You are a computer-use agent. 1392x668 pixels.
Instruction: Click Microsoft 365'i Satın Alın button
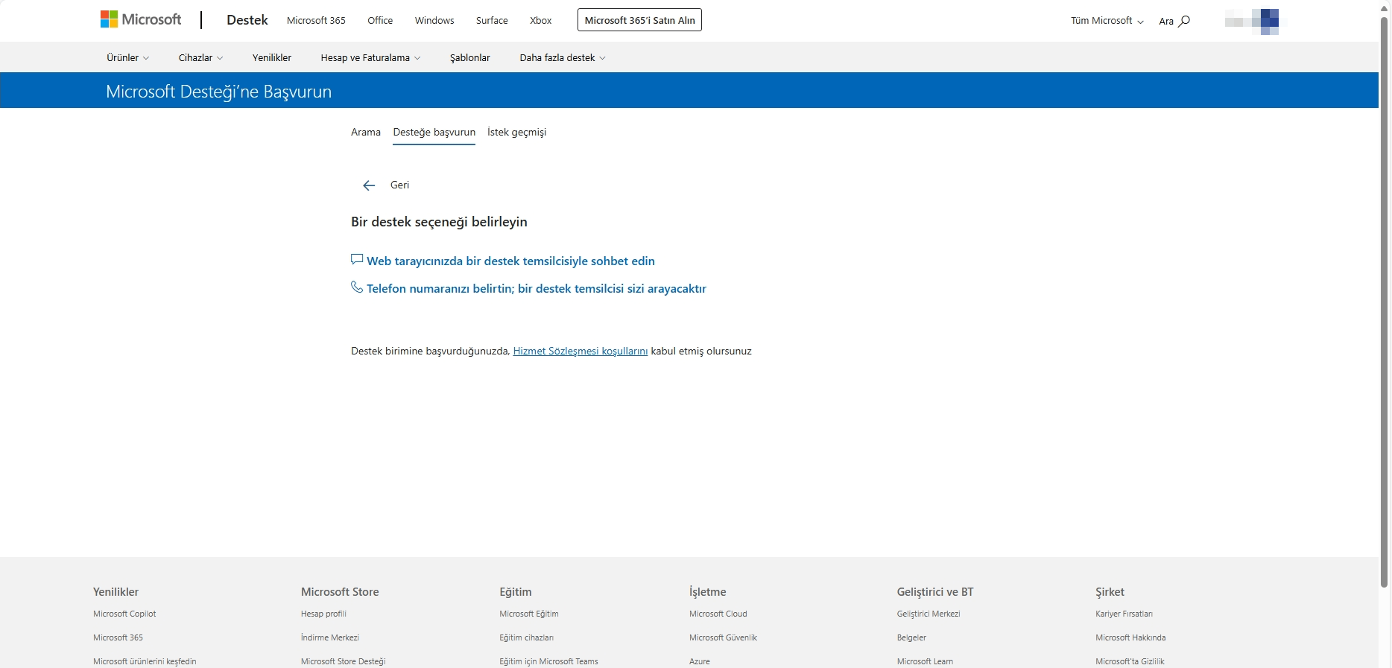point(639,20)
